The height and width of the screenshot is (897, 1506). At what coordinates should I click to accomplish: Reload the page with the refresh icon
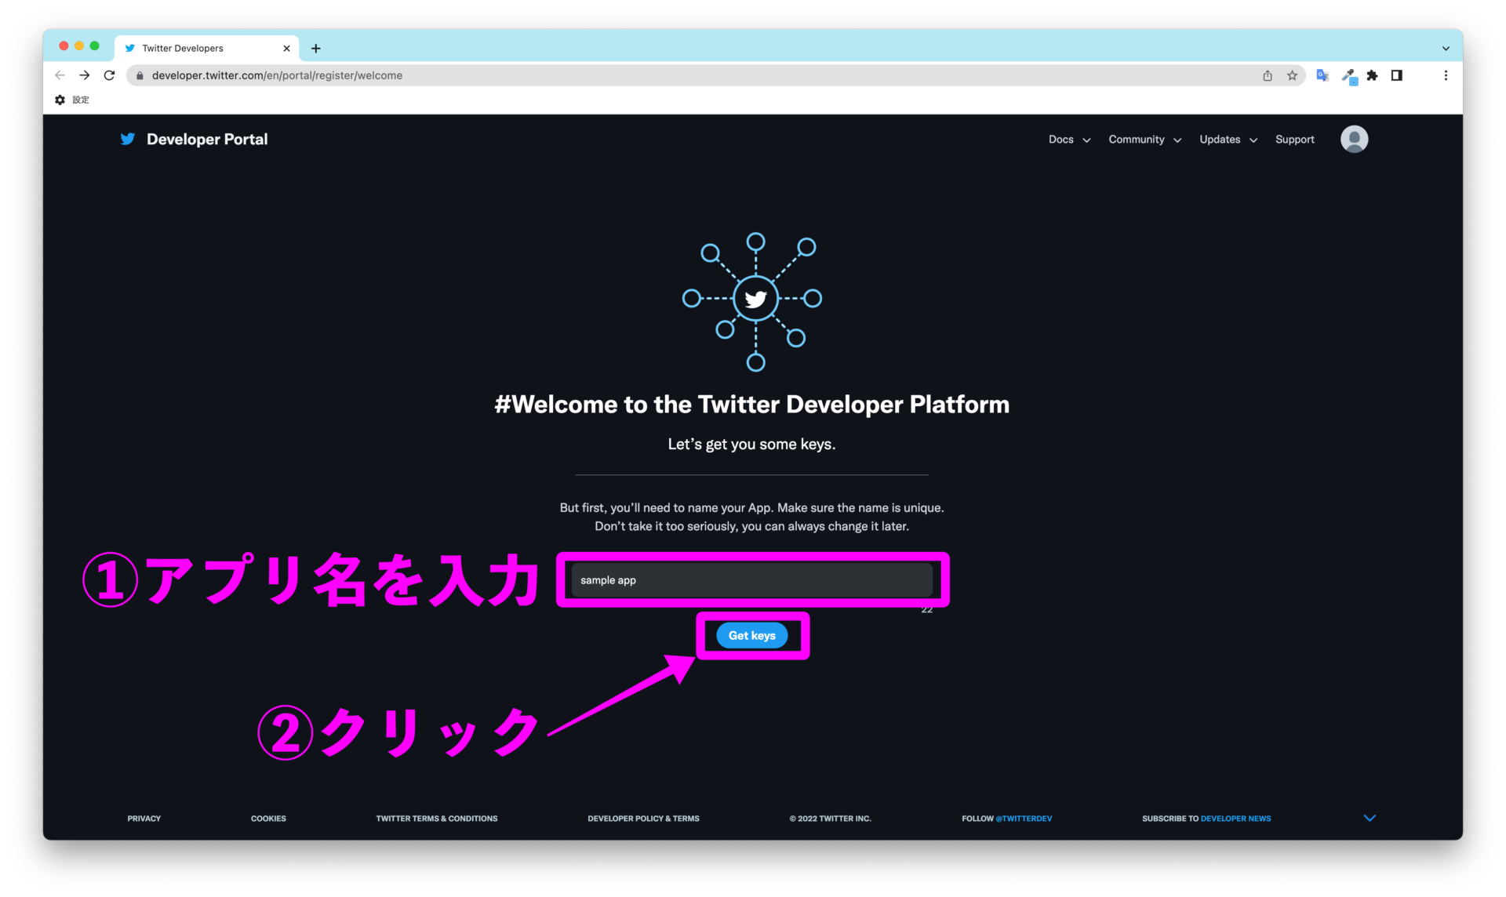click(x=109, y=75)
